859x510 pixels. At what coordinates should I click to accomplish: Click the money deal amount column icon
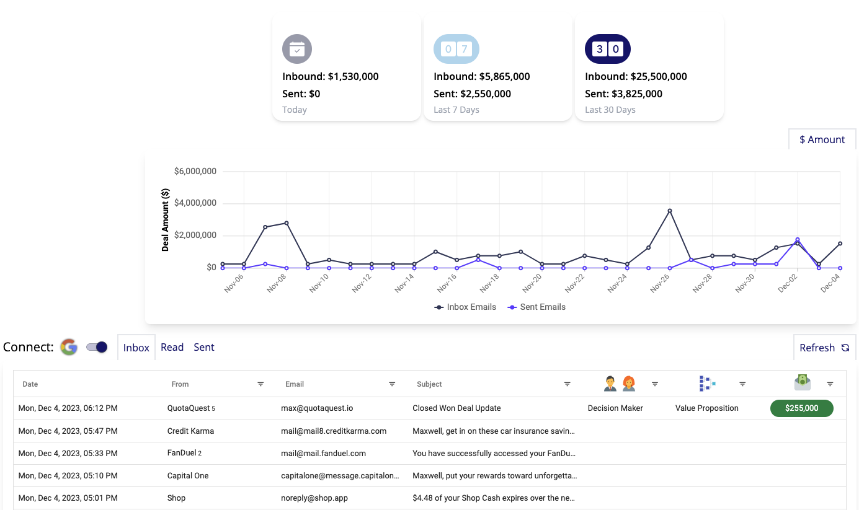803,383
